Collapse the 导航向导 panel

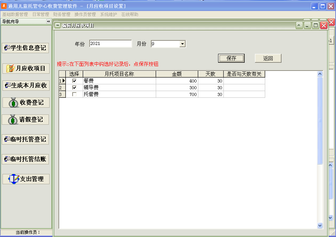point(49,22)
